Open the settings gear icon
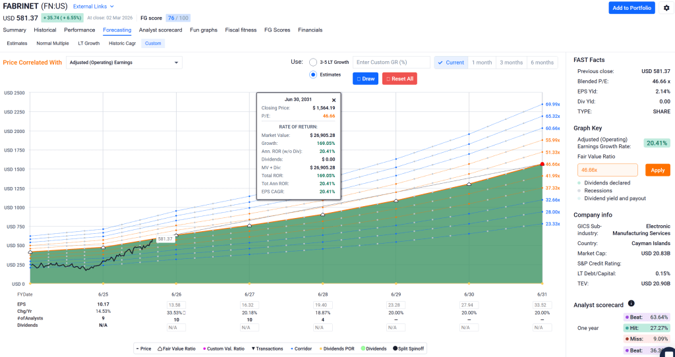 click(666, 8)
